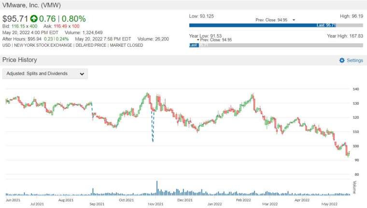Click the MARKET CLOSED label
This screenshot has width=367, height=208.
tap(127, 45)
